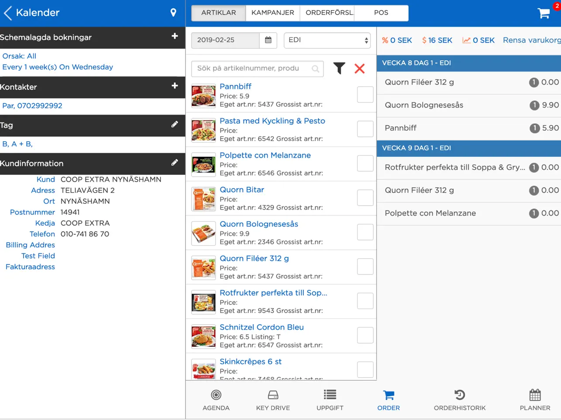Switch to the Kampanjer tab
Screen dimensions: 561x420
click(273, 13)
